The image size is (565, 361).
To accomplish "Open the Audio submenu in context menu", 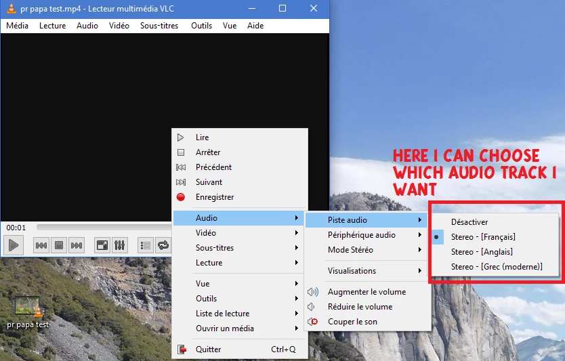I will point(238,218).
